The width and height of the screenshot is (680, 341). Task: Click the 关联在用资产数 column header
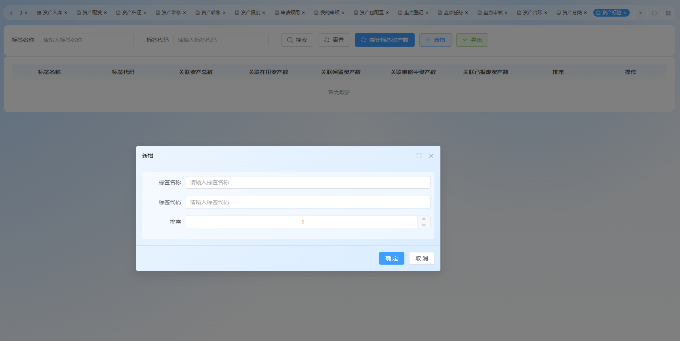pyautogui.click(x=268, y=72)
